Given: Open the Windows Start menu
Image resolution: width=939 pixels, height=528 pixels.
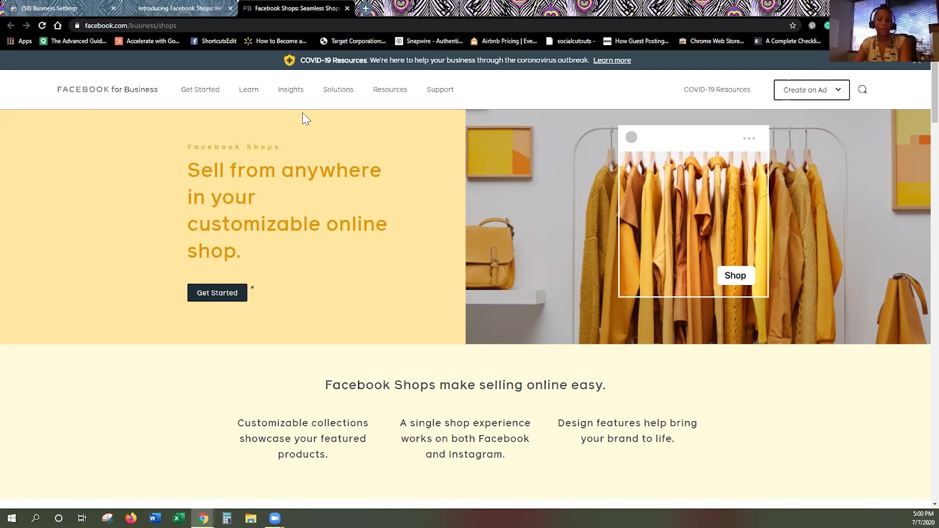Looking at the screenshot, I should click(11, 518).
